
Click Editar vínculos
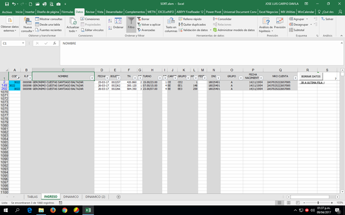[x=92, y=30]
